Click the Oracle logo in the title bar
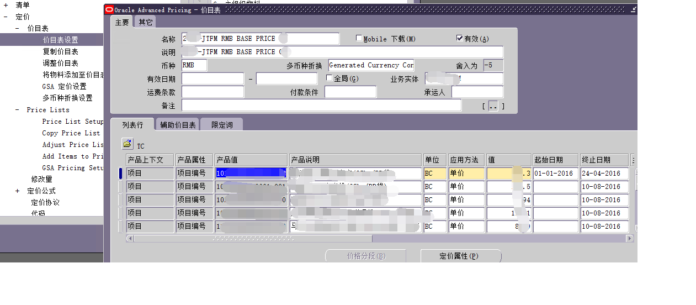 tap(109, 9)
